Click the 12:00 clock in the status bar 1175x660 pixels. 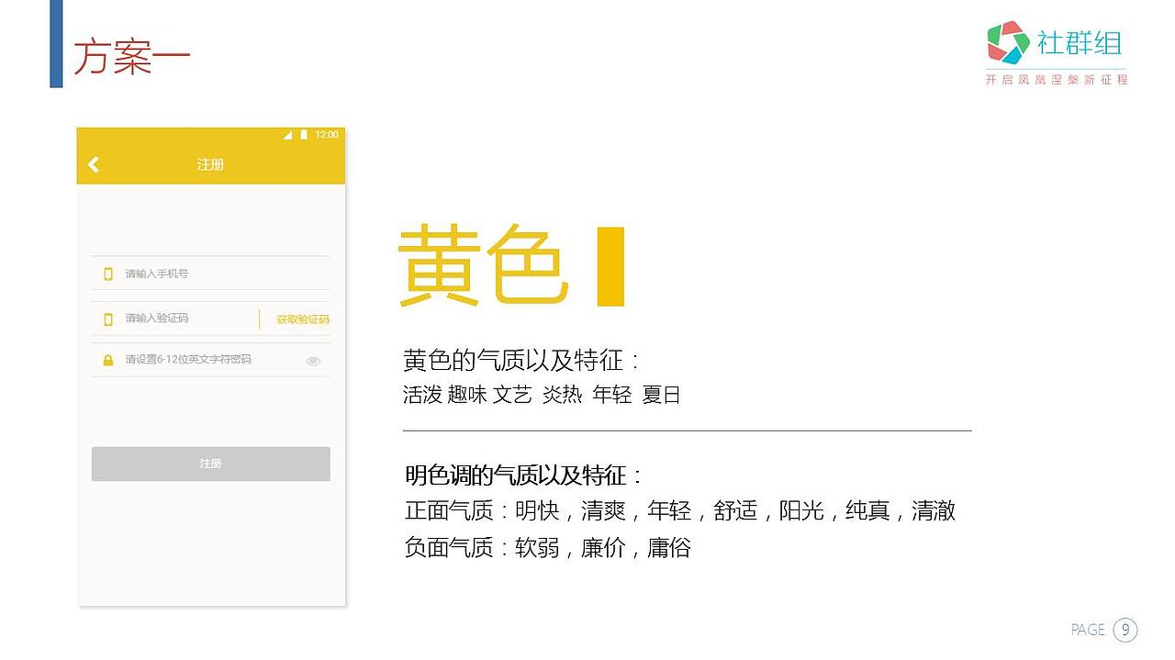coord(327,134)
